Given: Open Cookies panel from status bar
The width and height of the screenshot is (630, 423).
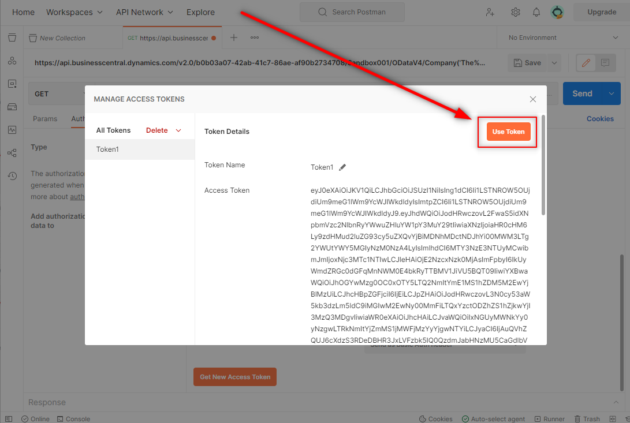Looking at the screenshot, I should (436, 418).
